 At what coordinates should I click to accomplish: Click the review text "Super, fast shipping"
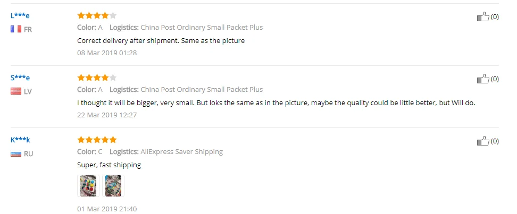(x=109, y=165)
